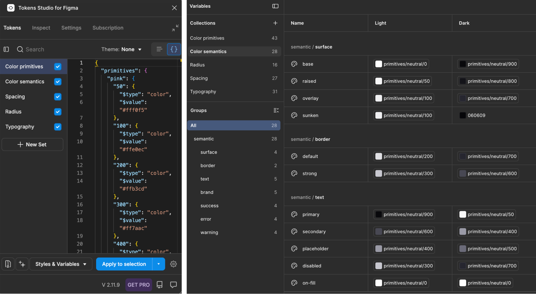
Task: Click the GET PRO button
Action: tap(139, 285)
